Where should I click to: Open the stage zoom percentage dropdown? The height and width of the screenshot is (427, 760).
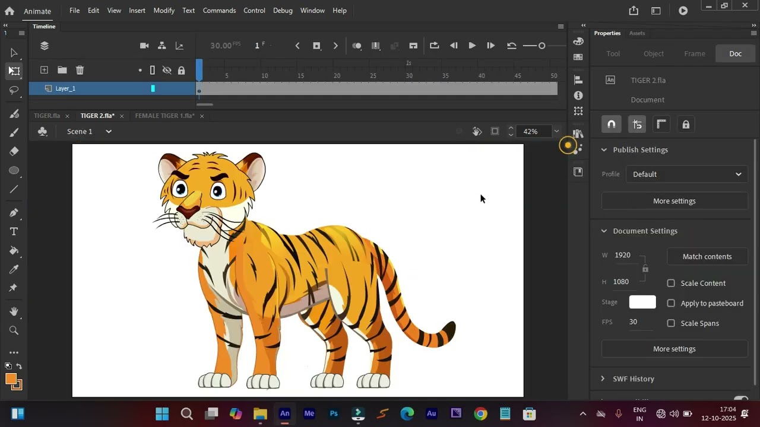[x=556, y=132]
